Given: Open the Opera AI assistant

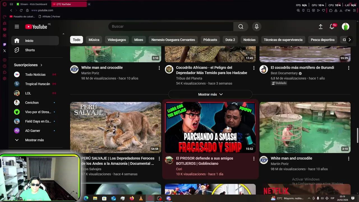Looking at the screenshot, I should pyautogui.click(x=348, y=10).
